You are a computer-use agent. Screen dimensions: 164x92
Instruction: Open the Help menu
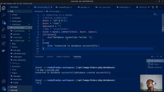pyautogui.click(x=30, y=3)
